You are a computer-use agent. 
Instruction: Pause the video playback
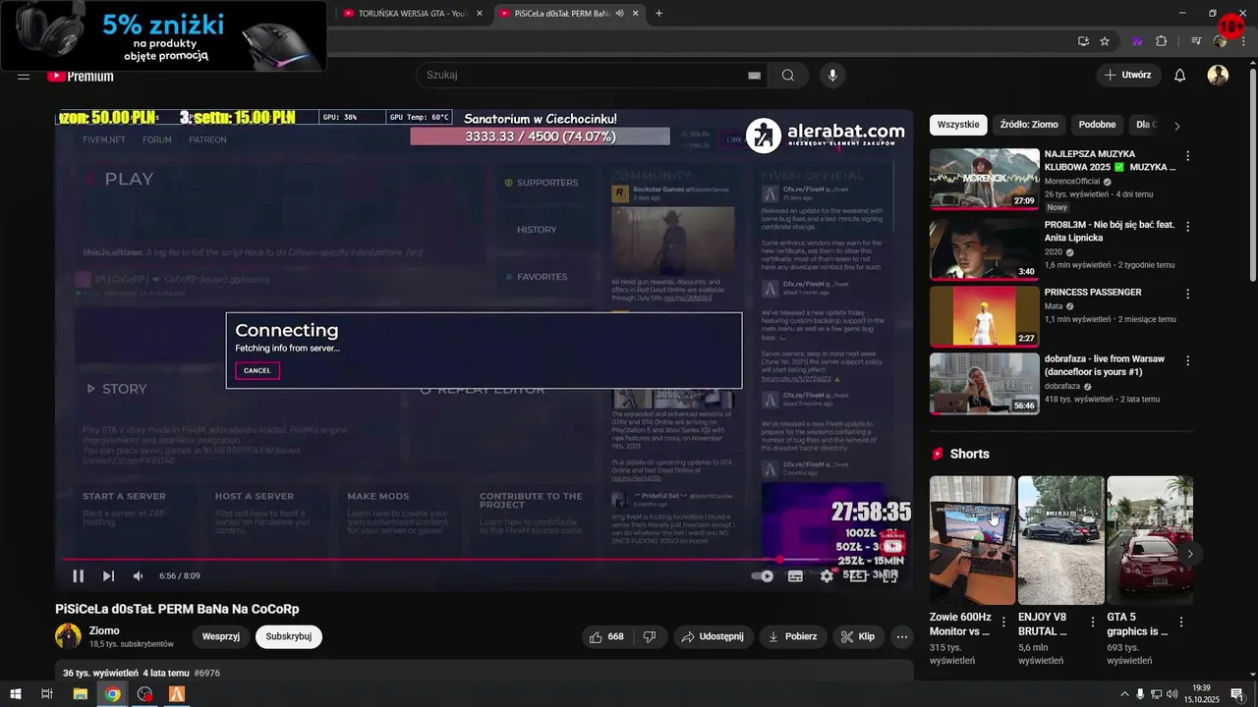click(x=78, y=576)
